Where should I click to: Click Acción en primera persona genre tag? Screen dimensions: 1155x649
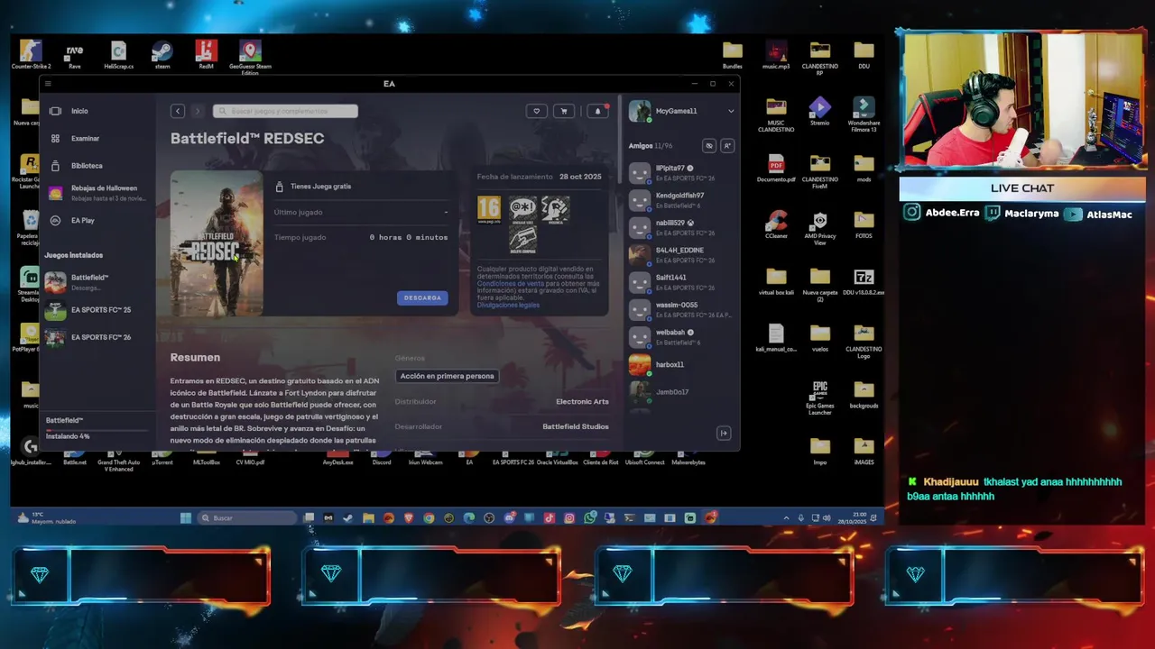tap(448, 376)
